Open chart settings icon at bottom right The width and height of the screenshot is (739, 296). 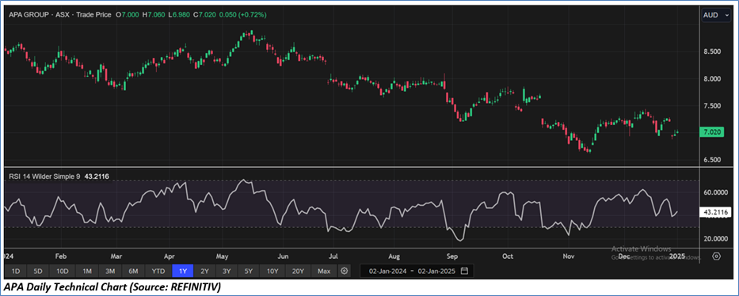tap(716, 256)
